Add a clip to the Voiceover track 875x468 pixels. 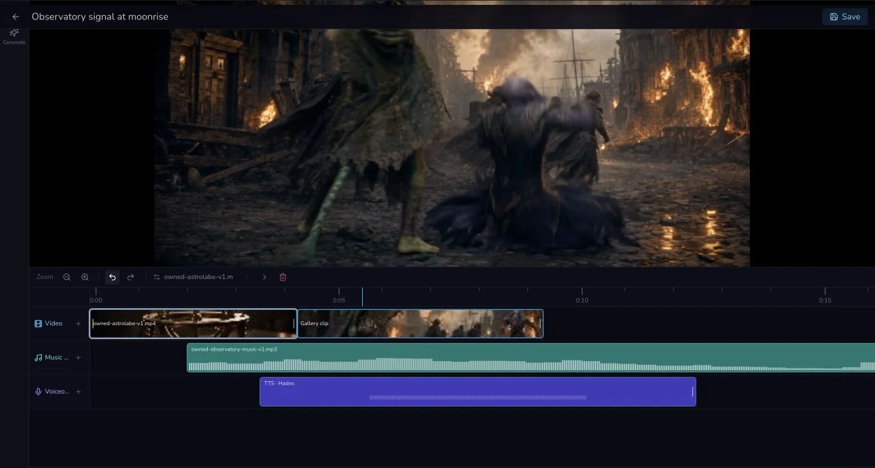coord(78,392)
